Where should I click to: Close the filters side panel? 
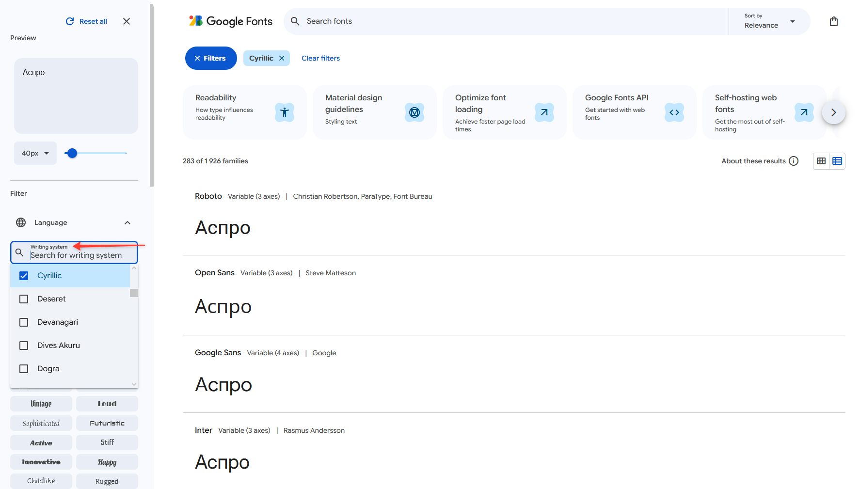(127, 21)
